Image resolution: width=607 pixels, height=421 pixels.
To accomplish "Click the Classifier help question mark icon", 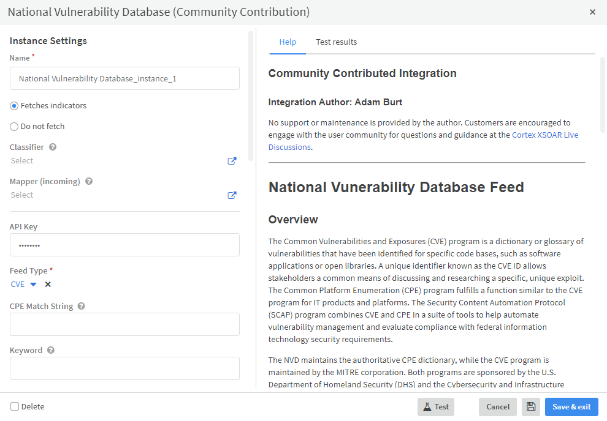I will [x=53, y=147].
